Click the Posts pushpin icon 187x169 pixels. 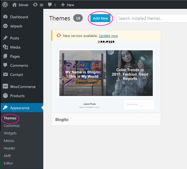[5, 38]
